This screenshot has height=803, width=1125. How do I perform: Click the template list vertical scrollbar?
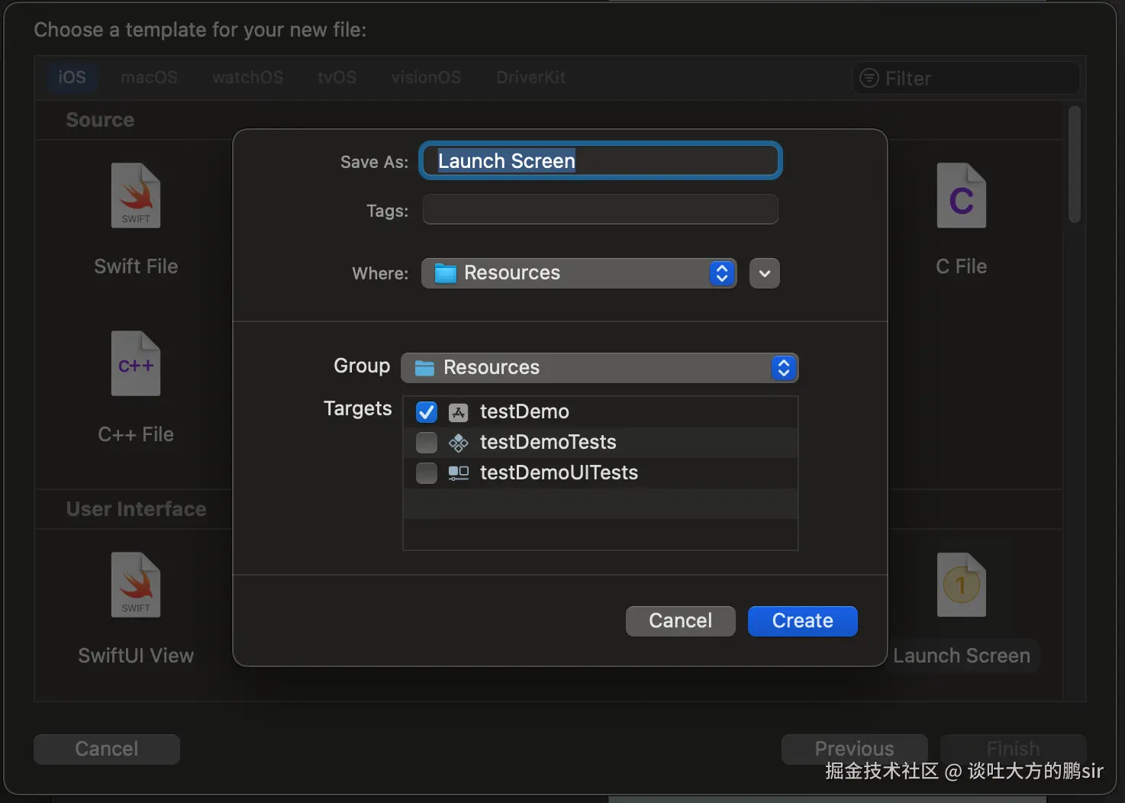click(1075, 164)
